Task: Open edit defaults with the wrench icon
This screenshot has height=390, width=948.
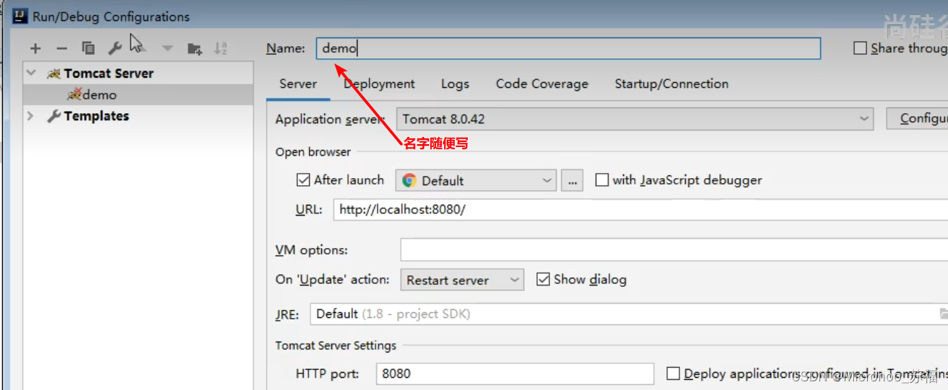Action: point(115,48)
